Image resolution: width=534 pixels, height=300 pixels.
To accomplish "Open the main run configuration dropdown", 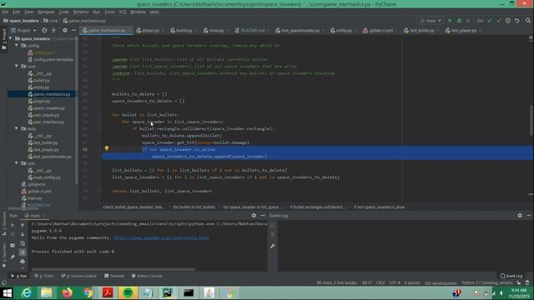I will tap(431, 21).
